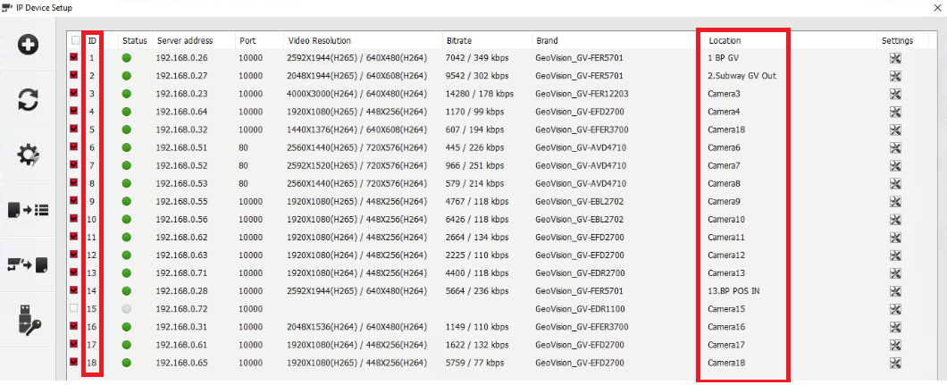Click port value 80 for 192.168.0.51

point(245,148)
